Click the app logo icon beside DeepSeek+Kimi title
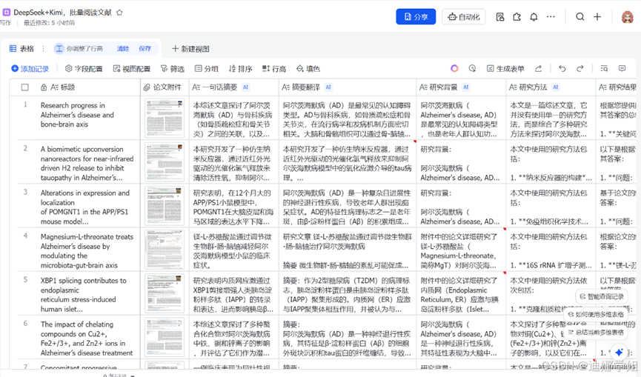This screenshot has height=377, width=641. (x=7, y=13)
